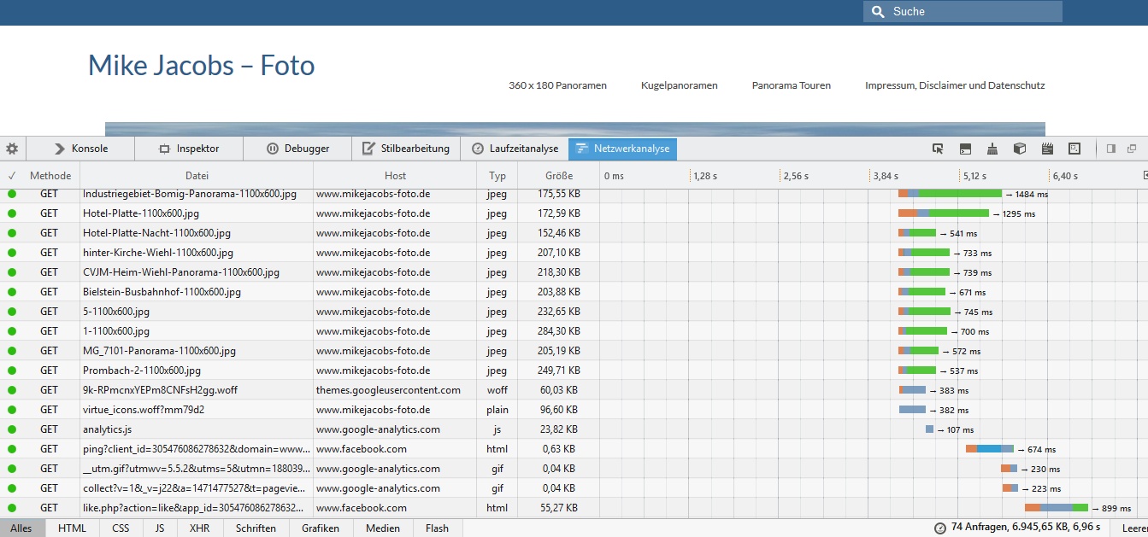Toggle responsive design mode icon
The image size is (1148, 537).
coord(1074,149)
